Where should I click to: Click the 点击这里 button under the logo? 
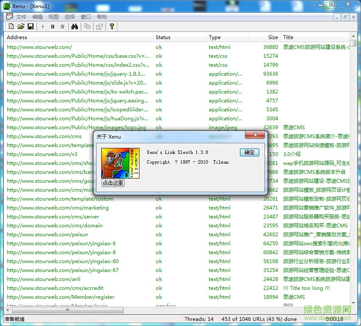click(x=113, y=183)
